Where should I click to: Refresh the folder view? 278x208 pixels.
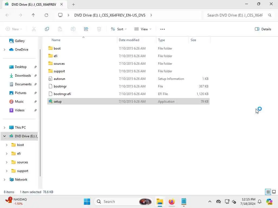point(46,15)
